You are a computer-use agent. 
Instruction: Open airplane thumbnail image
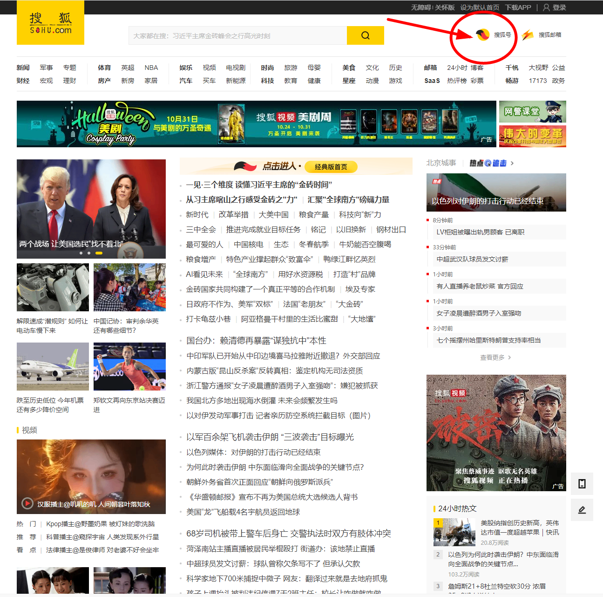tap(53, 366)
